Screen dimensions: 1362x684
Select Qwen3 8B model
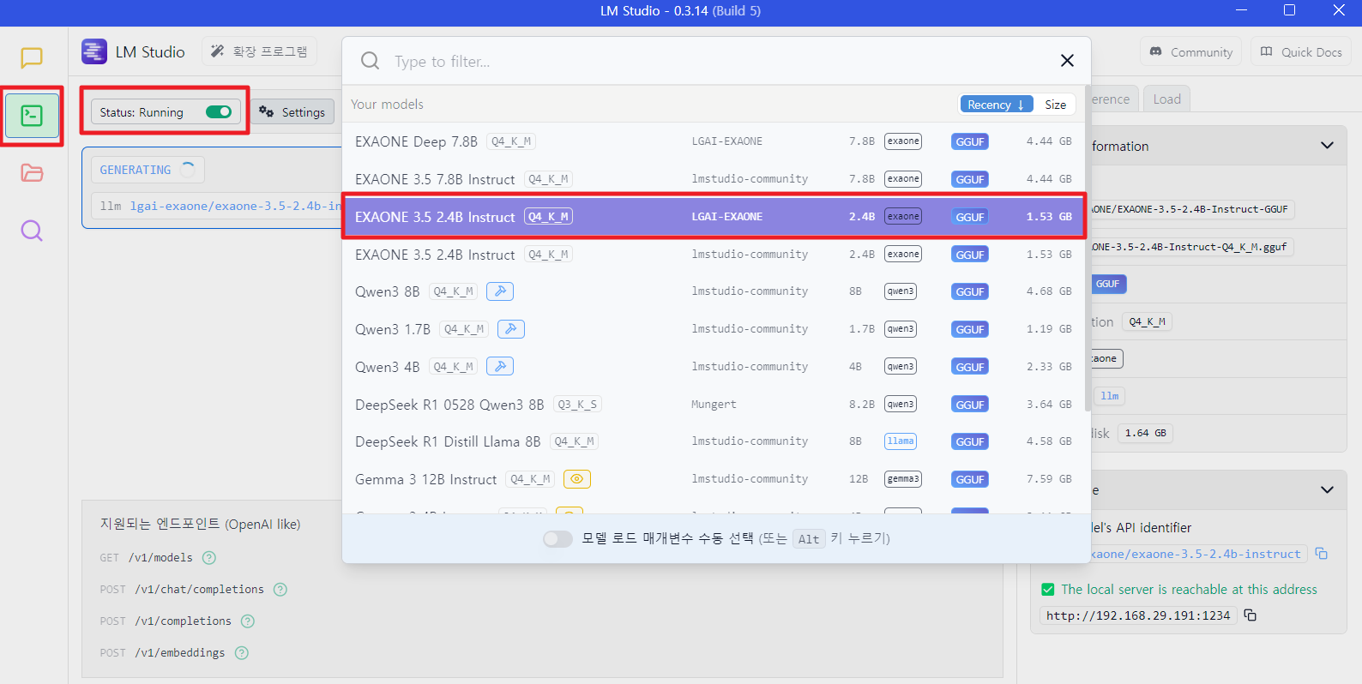click(714, 291)
